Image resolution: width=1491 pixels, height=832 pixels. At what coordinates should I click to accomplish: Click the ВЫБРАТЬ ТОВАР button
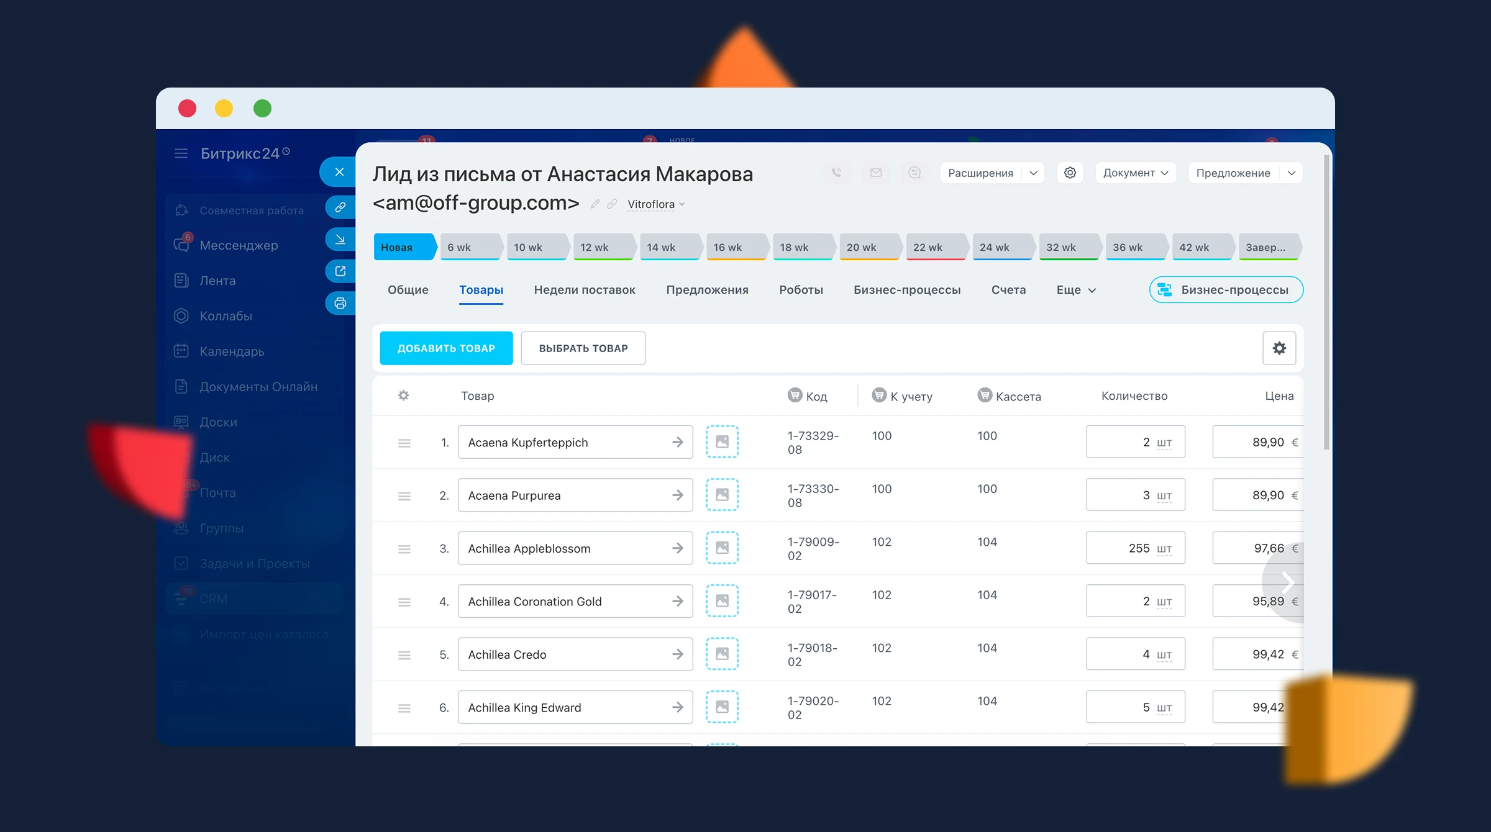[583, 348]
